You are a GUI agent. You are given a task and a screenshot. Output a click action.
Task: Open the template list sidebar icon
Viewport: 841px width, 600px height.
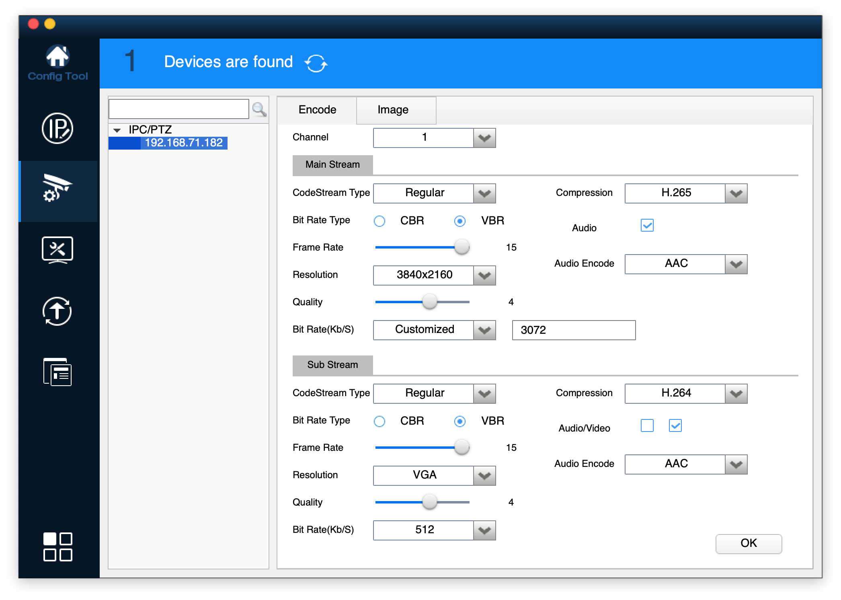coord(57,372)
